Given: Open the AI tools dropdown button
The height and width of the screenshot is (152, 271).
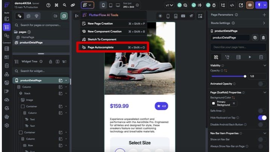Looking at the screenshot, I should [87, 5].
